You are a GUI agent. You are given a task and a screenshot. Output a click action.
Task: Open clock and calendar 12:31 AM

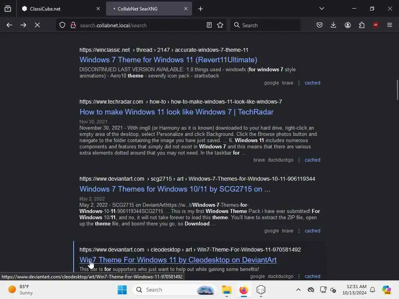click(x=355, y=290)
